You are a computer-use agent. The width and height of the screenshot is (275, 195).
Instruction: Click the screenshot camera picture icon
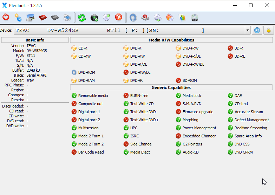pyautogui.click(x=30, y=17)
